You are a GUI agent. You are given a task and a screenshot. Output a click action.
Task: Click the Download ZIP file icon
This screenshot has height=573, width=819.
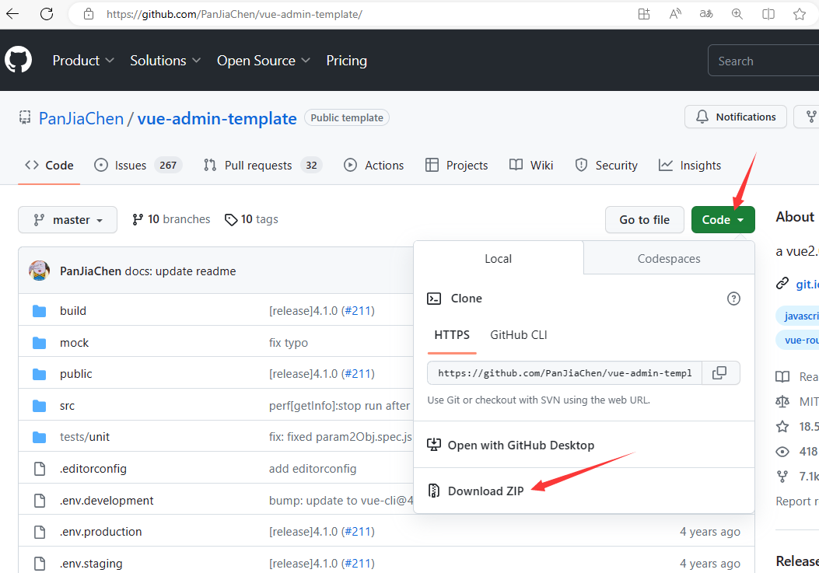coord(433,491)
